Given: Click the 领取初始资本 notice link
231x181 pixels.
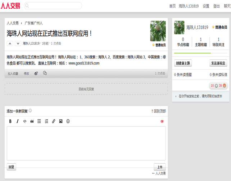Looking at the screenshot, I should point(200,96).
